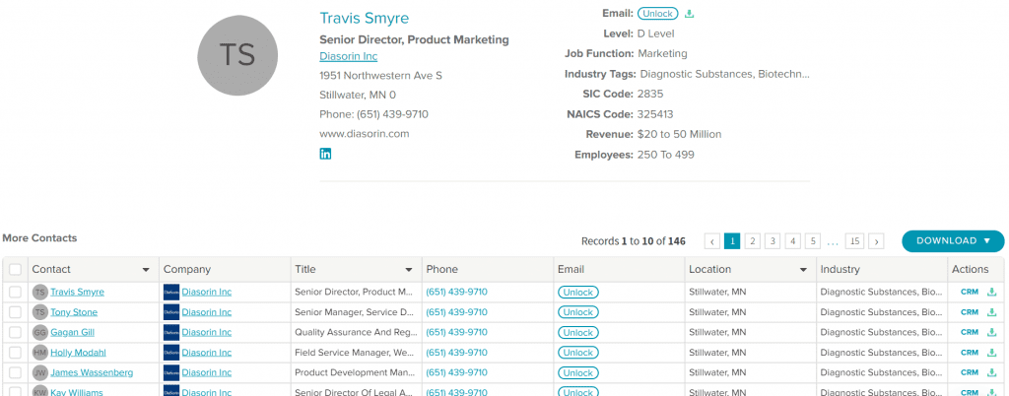Click the TS avatar in Travis Smyre's row

(x=40, y=292)
